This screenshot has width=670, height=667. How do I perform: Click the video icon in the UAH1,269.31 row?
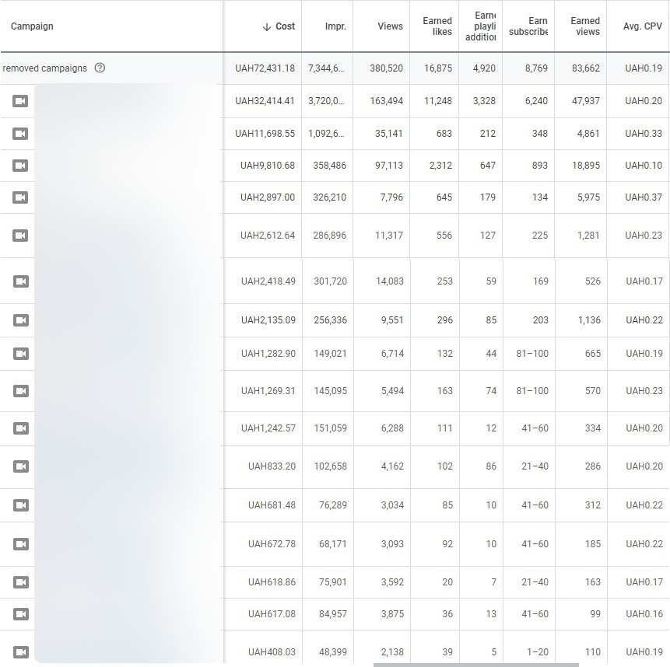pyautogui.click(x=21, y=391)
